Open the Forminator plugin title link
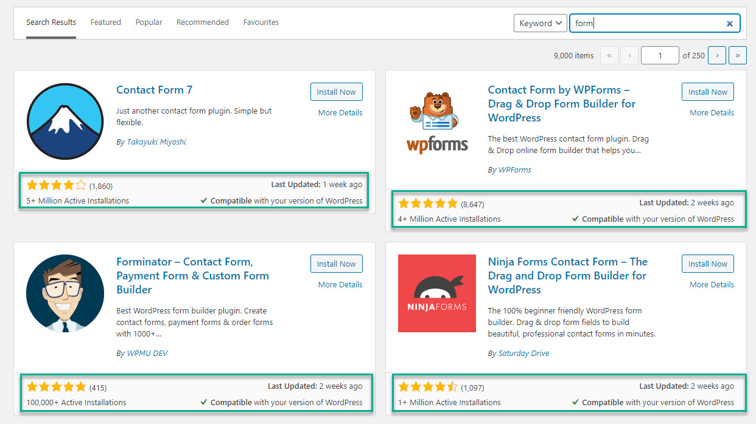The image size is (756, 424). [x=192, y=276]
